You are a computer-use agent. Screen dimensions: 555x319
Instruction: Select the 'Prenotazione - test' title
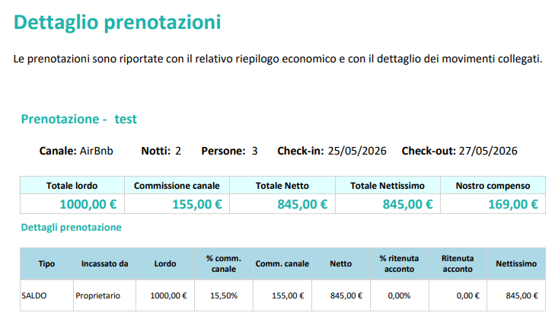click(78, 119)
